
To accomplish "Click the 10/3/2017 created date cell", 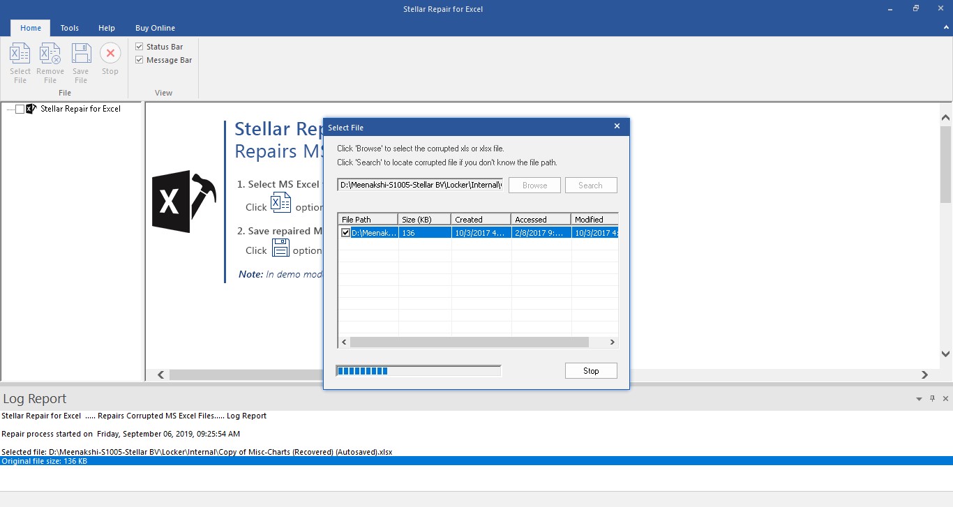I will click(481, 233).
